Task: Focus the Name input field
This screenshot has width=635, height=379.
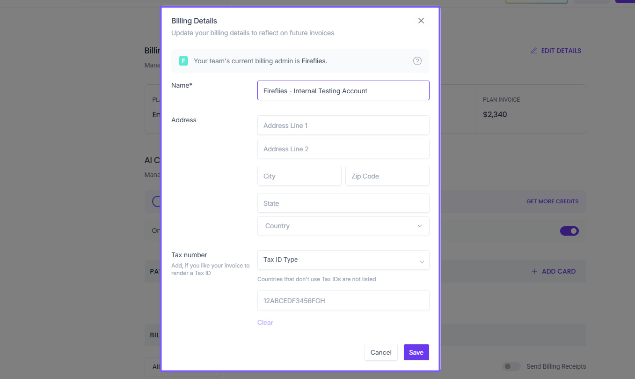Action: pyautogui.click(x=343, y=91)
